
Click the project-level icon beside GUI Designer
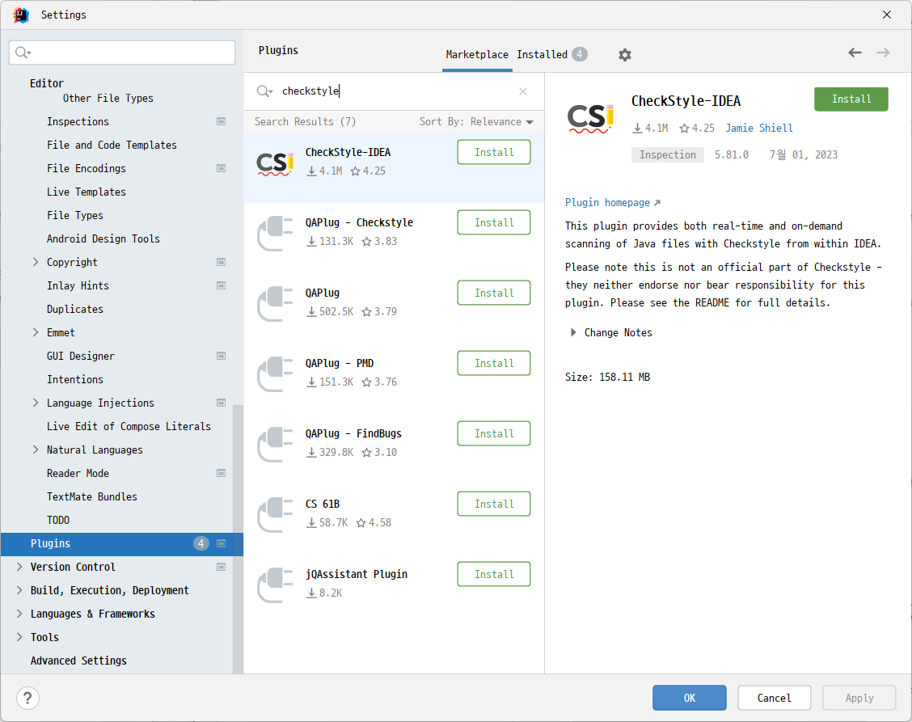click(221, 356)
